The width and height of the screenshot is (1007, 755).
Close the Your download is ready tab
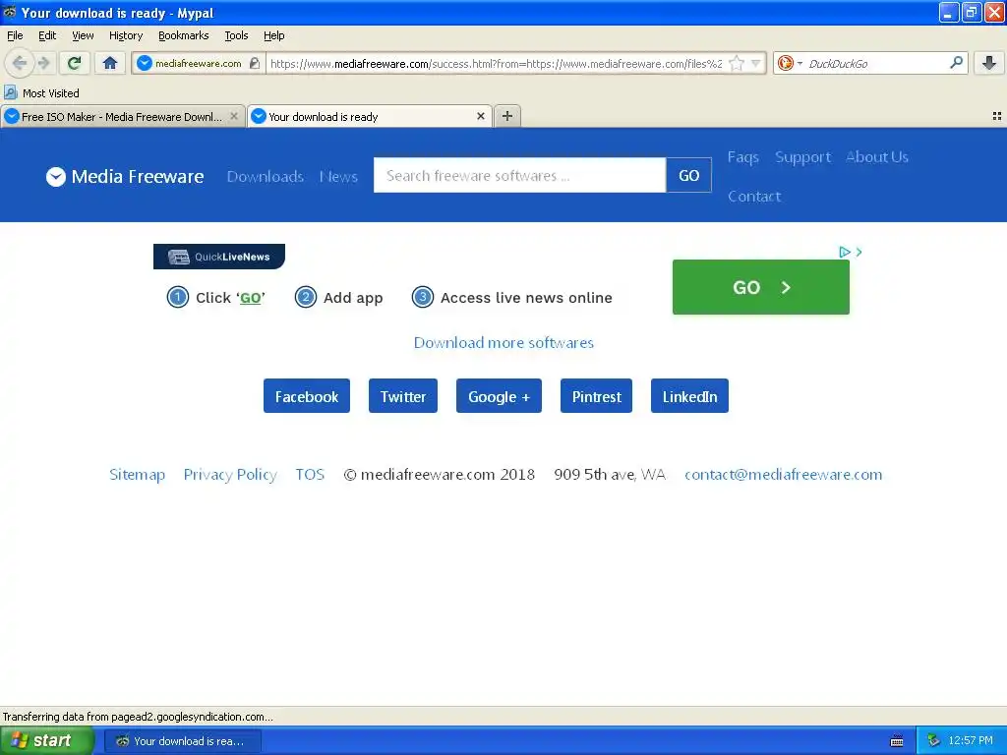click(x=480, y=116)
